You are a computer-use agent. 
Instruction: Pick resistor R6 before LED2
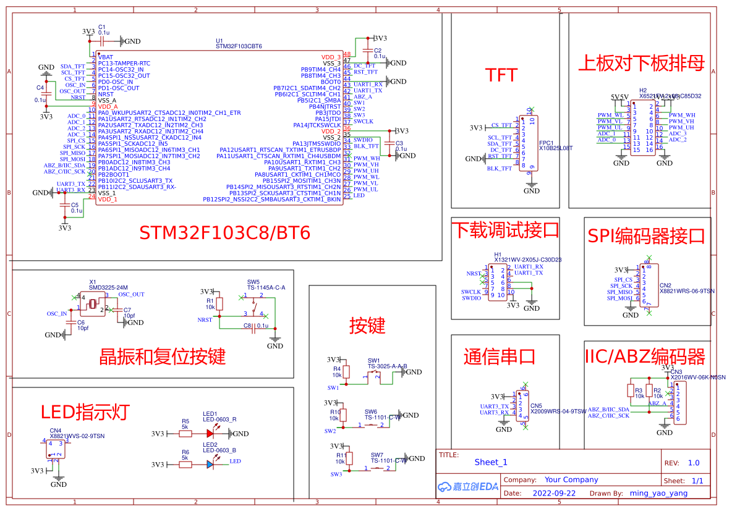click(185, 464)
